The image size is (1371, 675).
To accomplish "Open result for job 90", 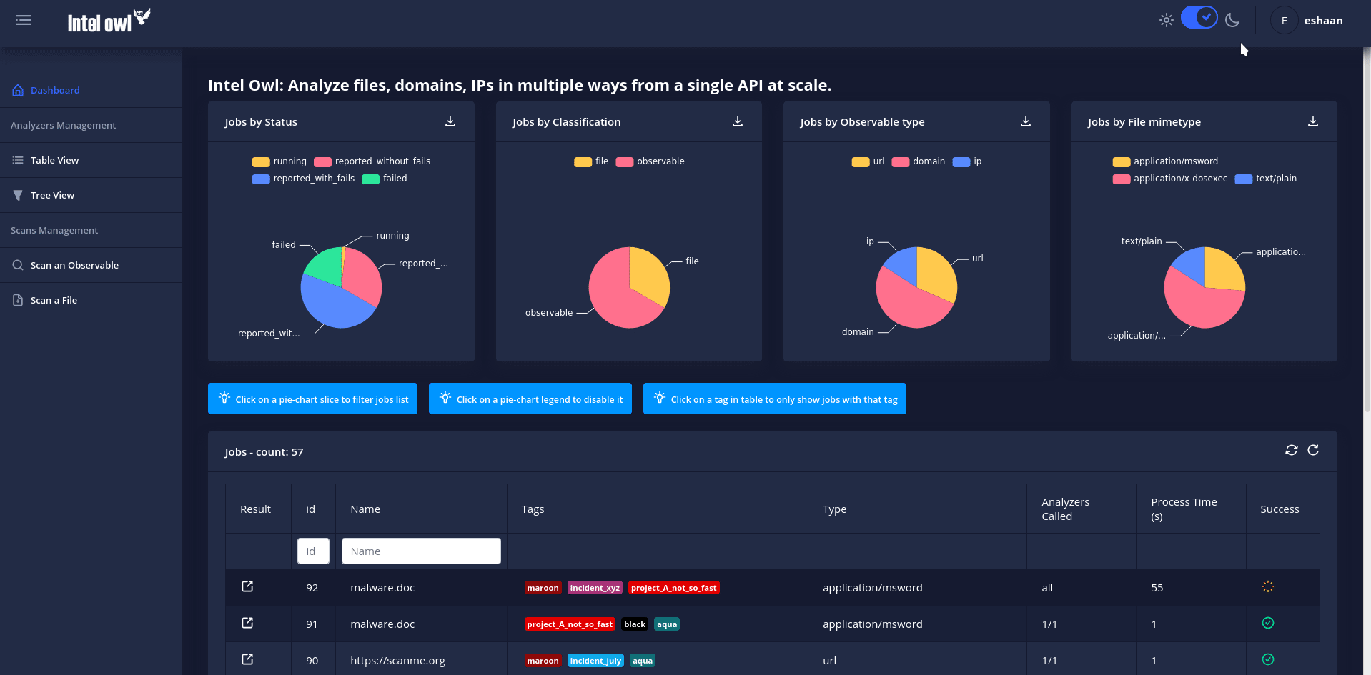I will coord(247,659).
